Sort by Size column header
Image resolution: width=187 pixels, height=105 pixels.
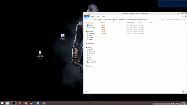point(151,22)
